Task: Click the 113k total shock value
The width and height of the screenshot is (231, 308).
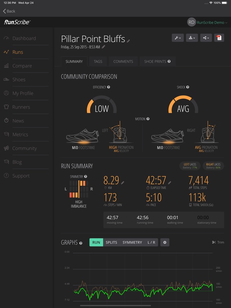Action: point(197,197)
